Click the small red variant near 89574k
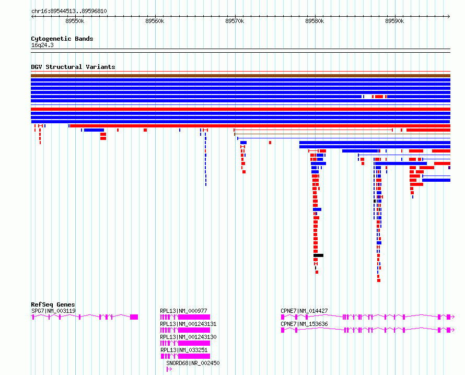Viewport: 465px width, 375px height. 270,143
